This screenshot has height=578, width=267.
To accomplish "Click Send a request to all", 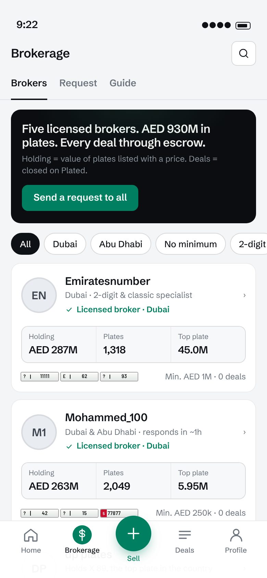I will (80, 198).
